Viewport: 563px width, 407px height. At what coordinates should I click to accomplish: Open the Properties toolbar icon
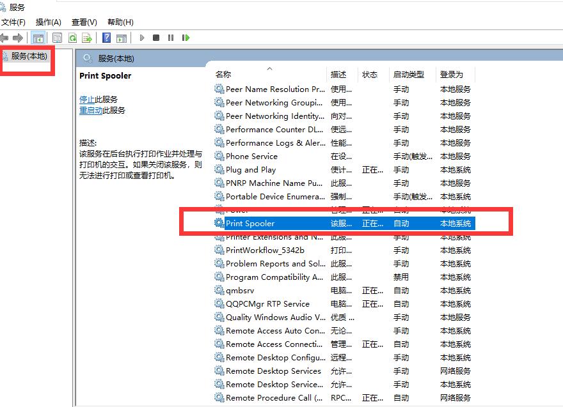pyautogui.click(x=56, y=38)
